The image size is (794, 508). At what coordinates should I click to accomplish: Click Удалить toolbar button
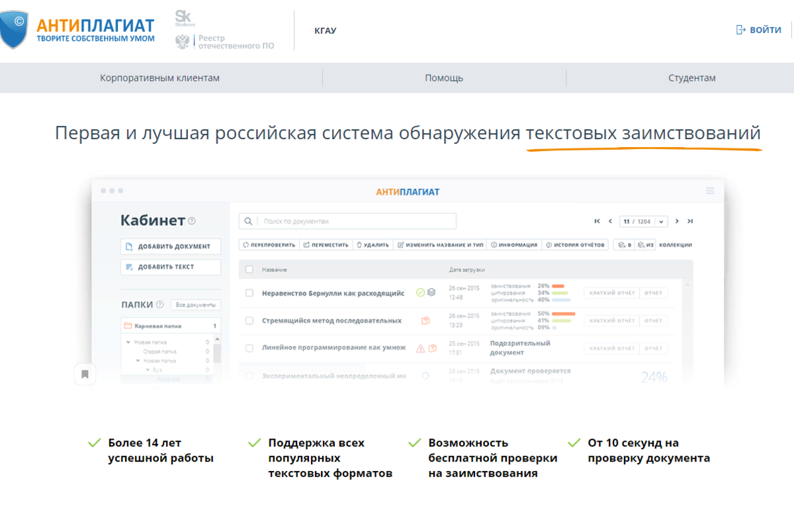(x=373, y=245)
